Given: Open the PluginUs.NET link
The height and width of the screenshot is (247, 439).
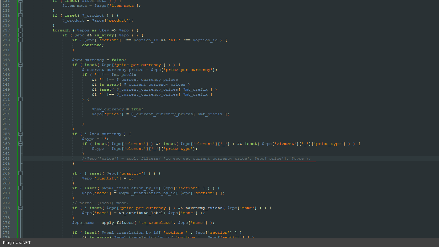Looking at the screenshot, I should pyautogui.click(x=17, y=243).
